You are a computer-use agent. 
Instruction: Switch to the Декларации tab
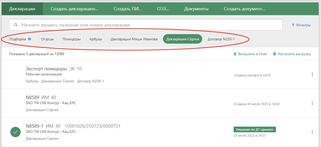click(22, 9)
